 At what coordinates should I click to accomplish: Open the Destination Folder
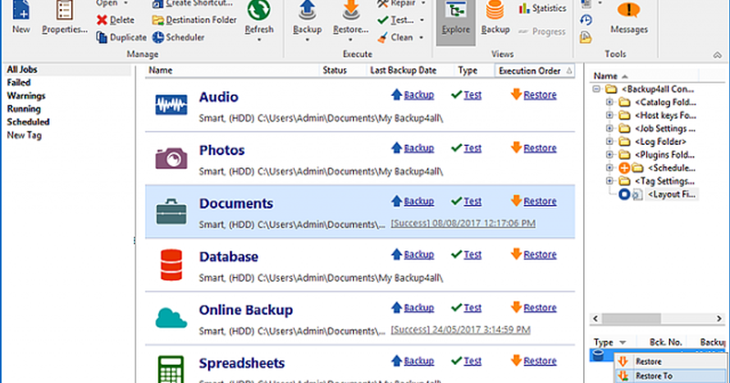194,20
